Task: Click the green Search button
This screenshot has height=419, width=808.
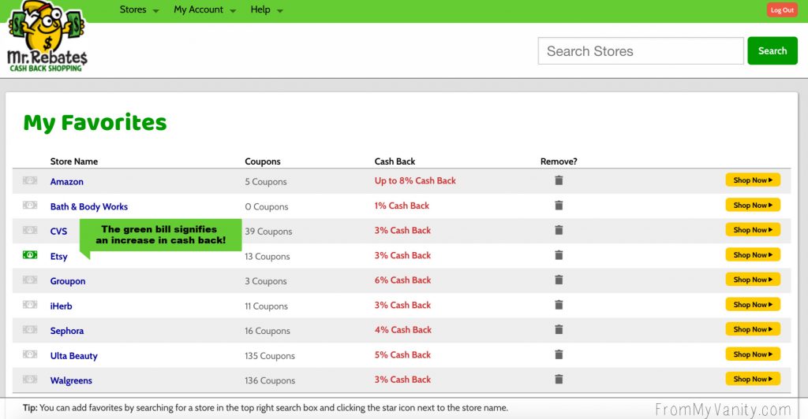Action: [772, 50]
